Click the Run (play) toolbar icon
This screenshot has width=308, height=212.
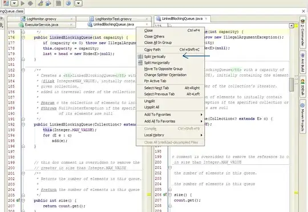[23, 3]
